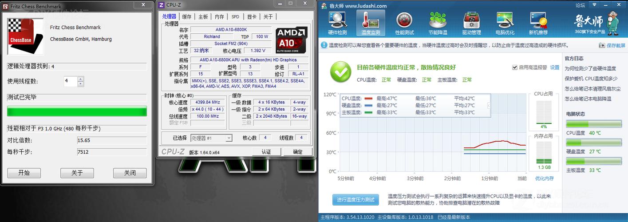Click the CPU温度 40℃ status bar
Screen dimensions: 628x222
tap(593, 123)
